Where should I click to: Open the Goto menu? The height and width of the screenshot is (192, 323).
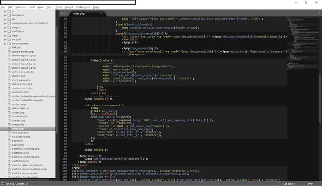pos(49,7)
